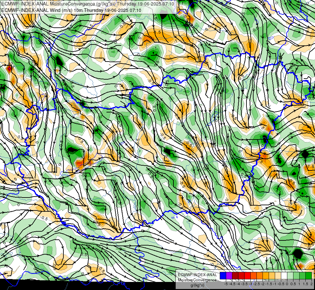Screen dimensions: 315x290
Task: Select the white legend swatch above -0.5 to 0
Action: click(284, 275)
